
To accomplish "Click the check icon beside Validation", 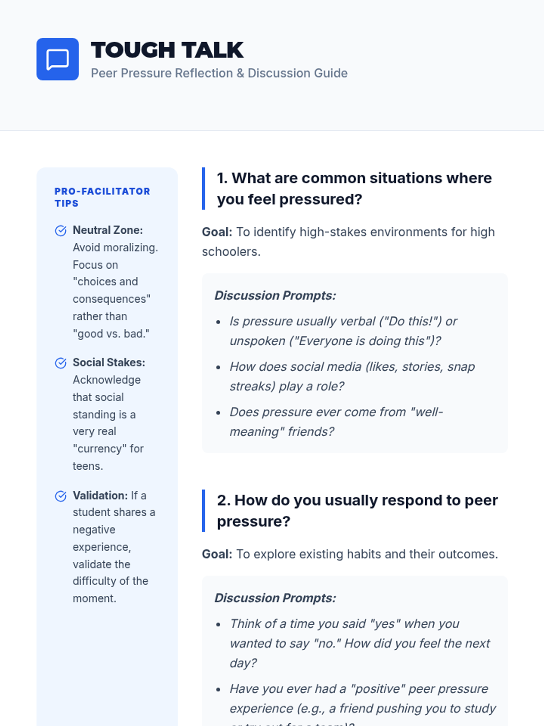I will pyautogui.click(x=61, y=496).
